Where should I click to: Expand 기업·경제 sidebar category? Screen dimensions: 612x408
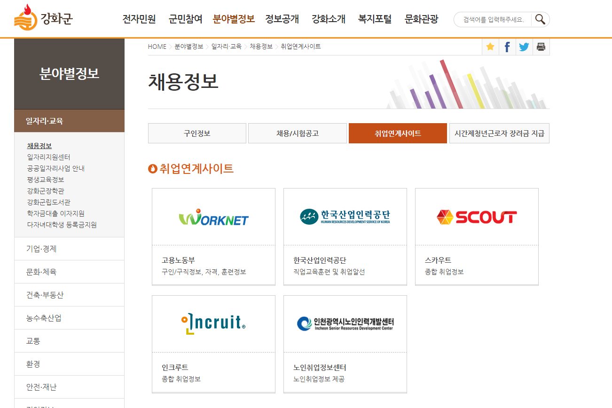click(x=69, y=249)
